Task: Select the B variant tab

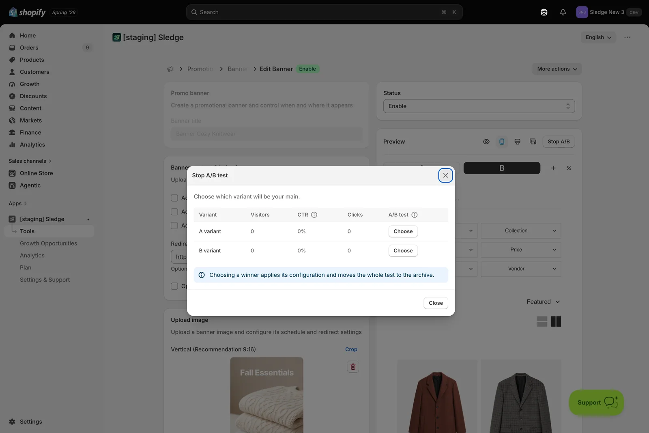Action: coord(502,168)
